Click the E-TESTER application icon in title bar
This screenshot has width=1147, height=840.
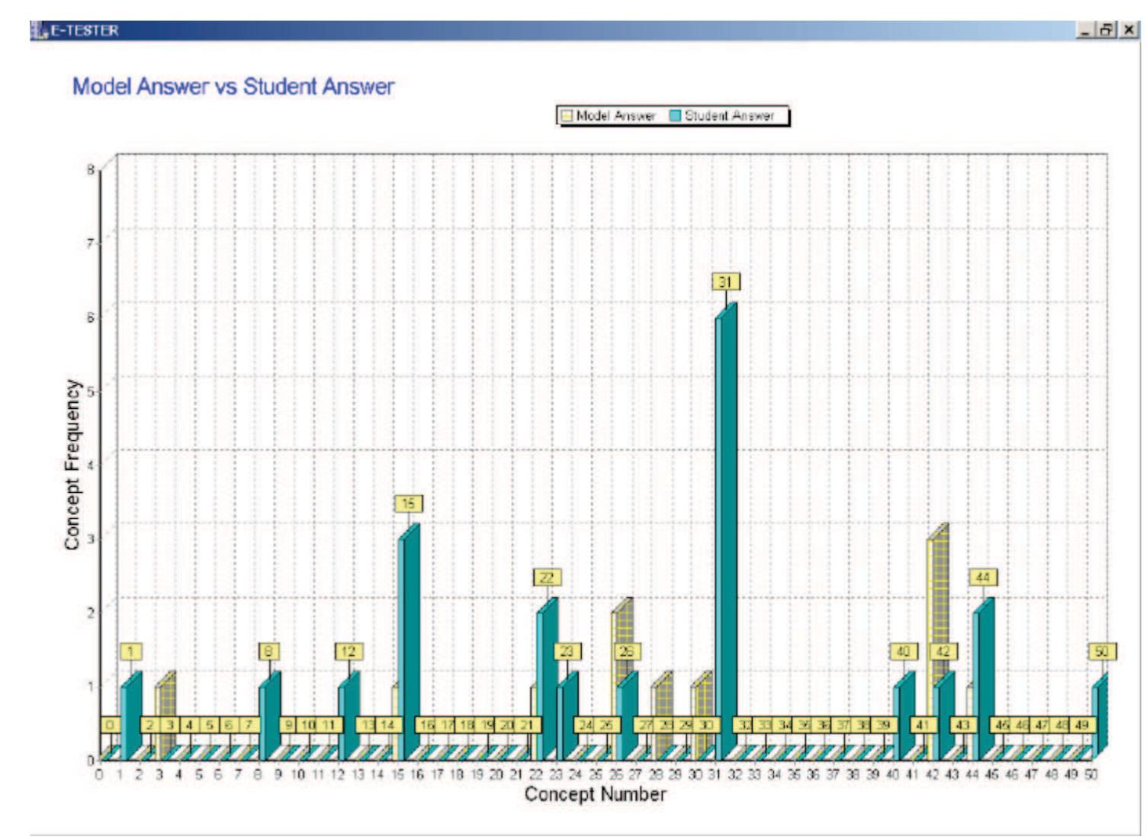click(39, 31)
